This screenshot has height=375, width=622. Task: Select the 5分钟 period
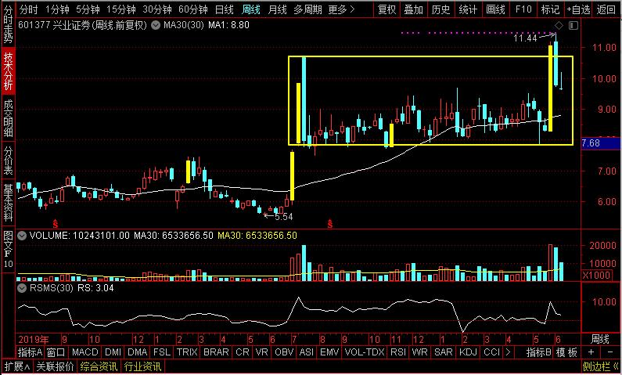click(88, 9)
